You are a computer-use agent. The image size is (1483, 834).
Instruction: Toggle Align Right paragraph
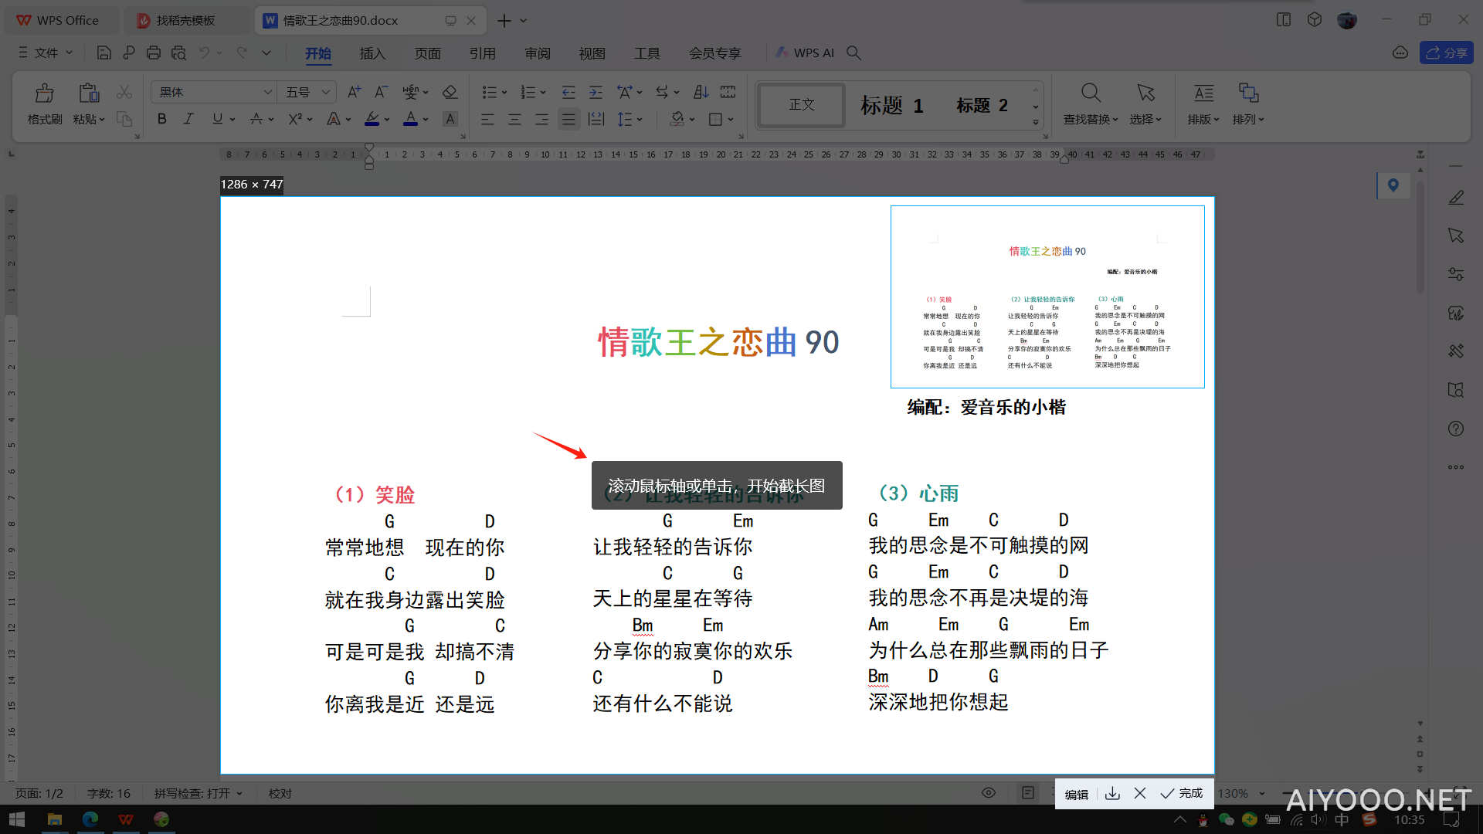pyautogui.click(x=541, y=119)
